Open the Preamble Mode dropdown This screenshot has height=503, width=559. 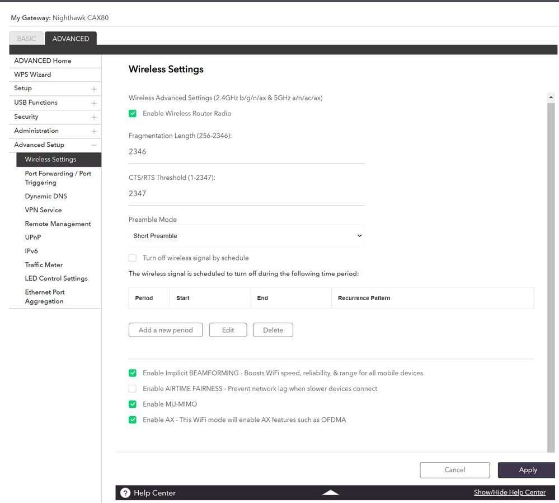(246, 236)
